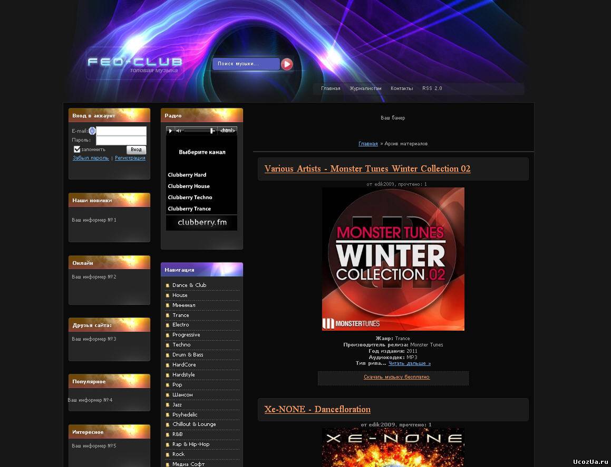Open Monster Tunes Winter Collection cover image

393,259
